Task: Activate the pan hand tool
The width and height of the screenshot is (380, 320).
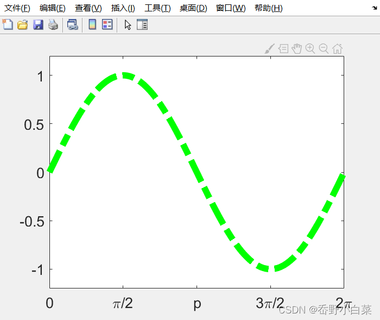Action: tap(296, 49)
